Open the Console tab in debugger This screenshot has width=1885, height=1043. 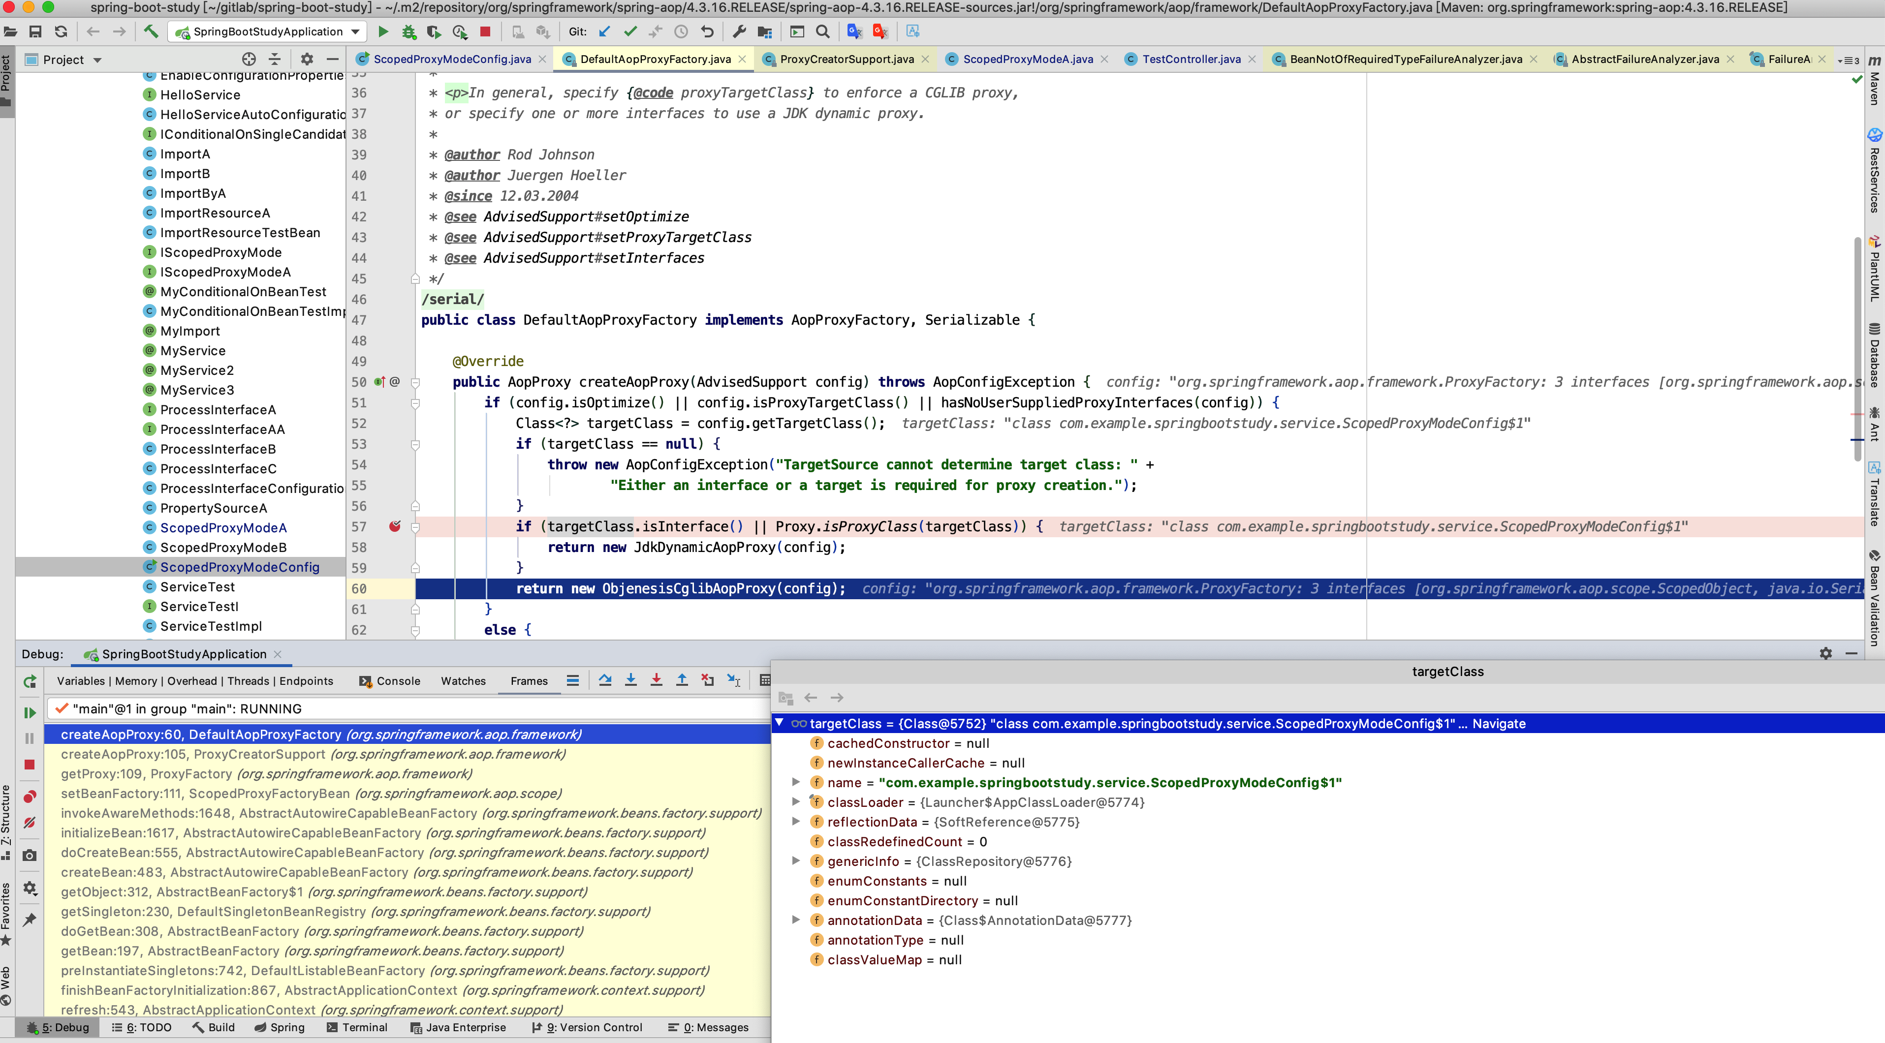[x=397, y=680]
